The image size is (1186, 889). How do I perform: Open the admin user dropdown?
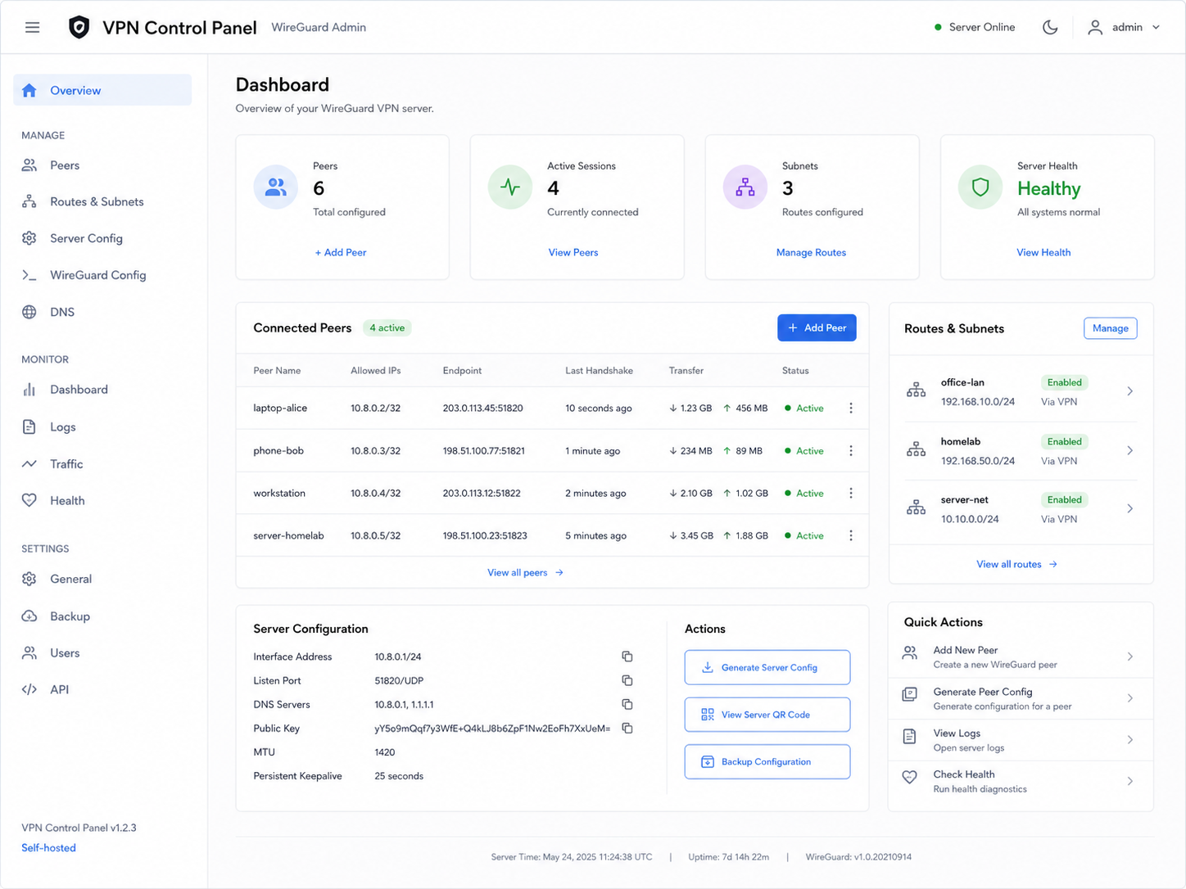coord(1124,27)
